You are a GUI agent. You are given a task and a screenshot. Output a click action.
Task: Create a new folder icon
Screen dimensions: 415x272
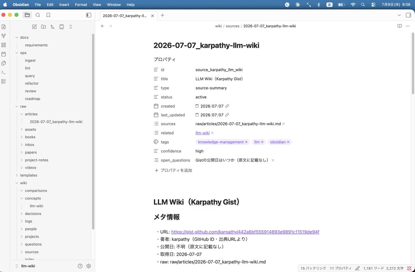43,27
